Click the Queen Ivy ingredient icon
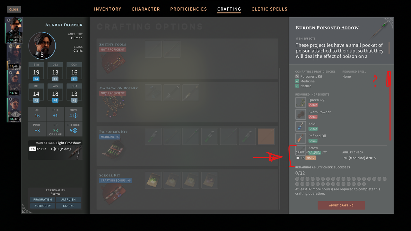Screen dimensions: 411x231 (301, 102)
